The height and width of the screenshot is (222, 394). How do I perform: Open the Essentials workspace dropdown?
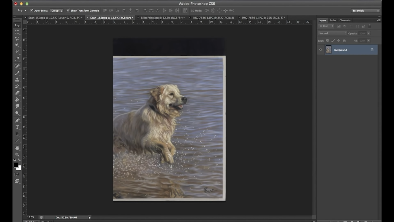click(x=365, y=11)
